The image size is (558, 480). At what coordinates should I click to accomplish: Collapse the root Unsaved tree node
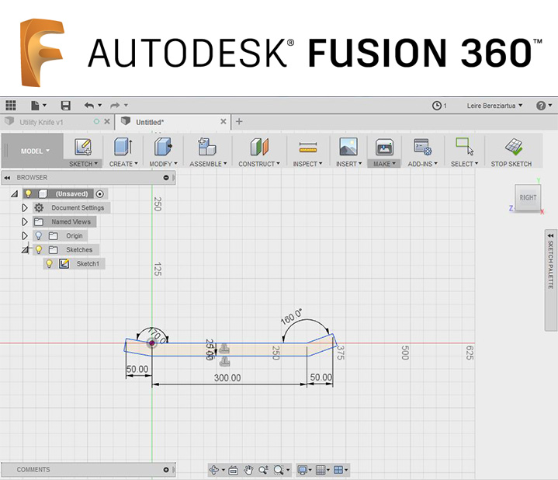coord(14,194)
